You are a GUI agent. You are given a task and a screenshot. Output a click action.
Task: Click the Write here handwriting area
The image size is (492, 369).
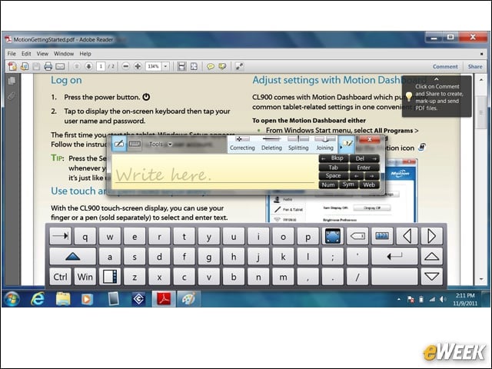point(214,172)
